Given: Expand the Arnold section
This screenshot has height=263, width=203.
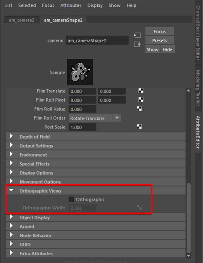Looking at the screenshot, I should [x=96, y=226].
